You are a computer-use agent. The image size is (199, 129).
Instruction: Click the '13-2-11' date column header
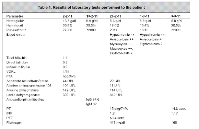[x=92, y=16]
